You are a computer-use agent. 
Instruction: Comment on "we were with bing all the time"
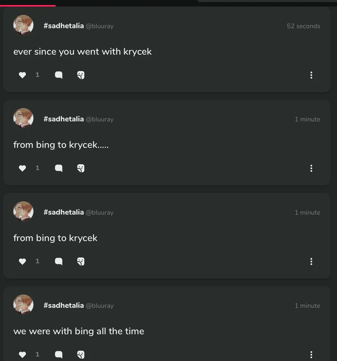59,354
